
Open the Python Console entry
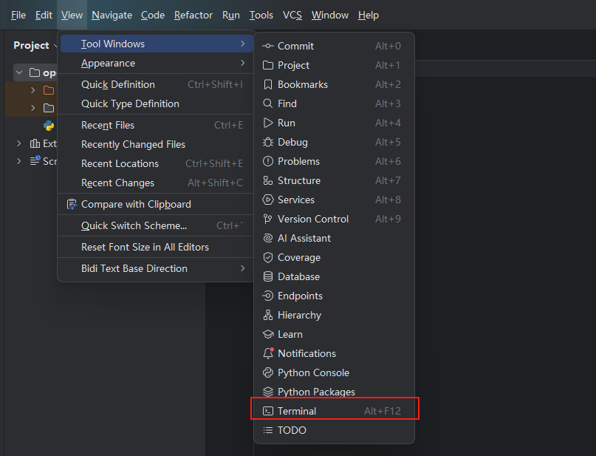[x=334, y=372]
